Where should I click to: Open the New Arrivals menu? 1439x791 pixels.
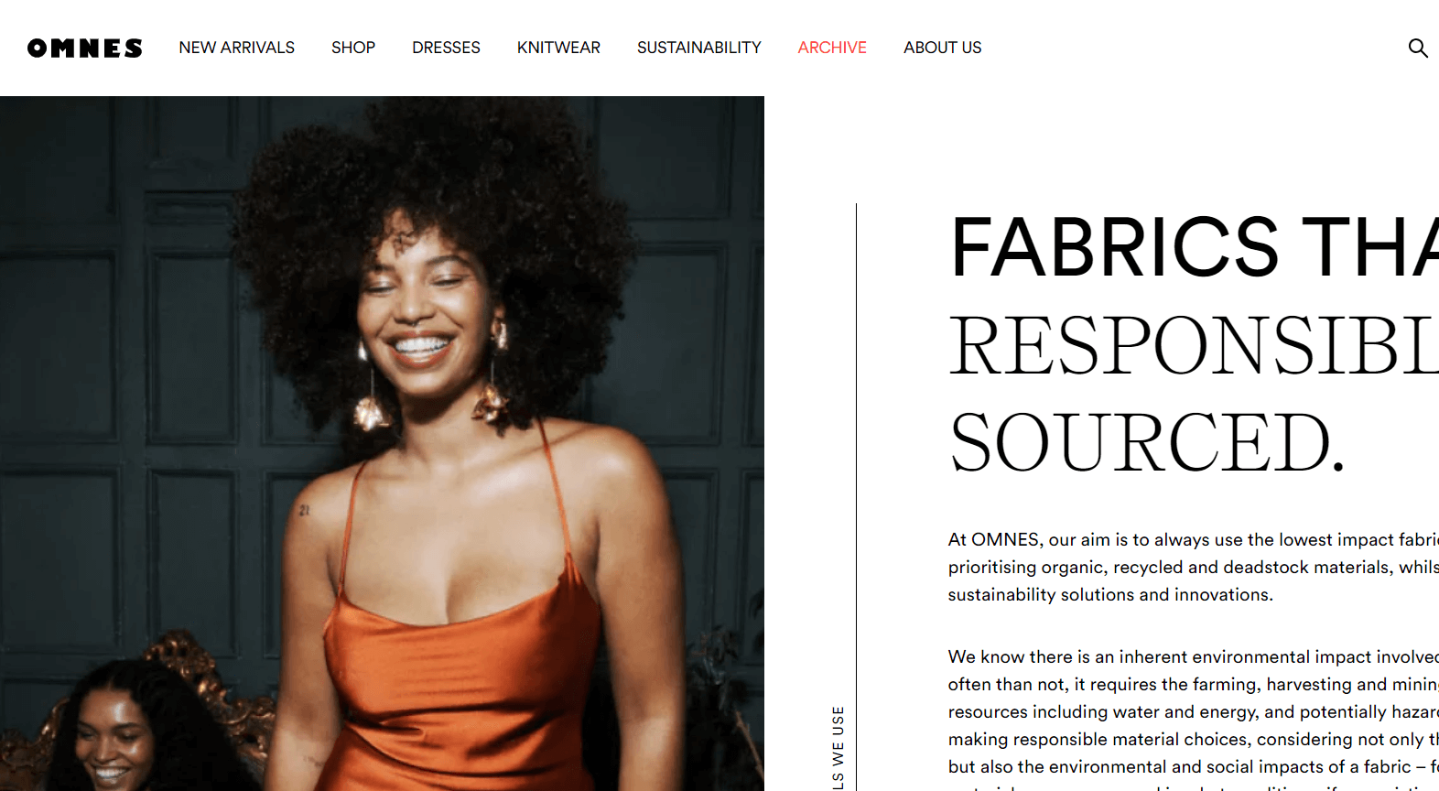[x=236, y=48]
